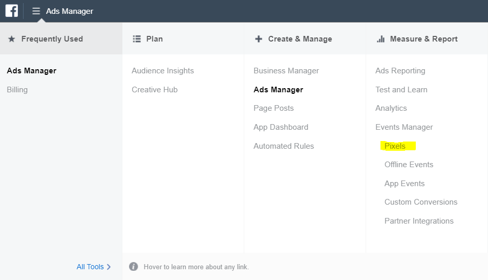This screenshot has height=280, width=488.
Task: Open Ads Manager under Frequently Used
Action: [x=31, y=71]
